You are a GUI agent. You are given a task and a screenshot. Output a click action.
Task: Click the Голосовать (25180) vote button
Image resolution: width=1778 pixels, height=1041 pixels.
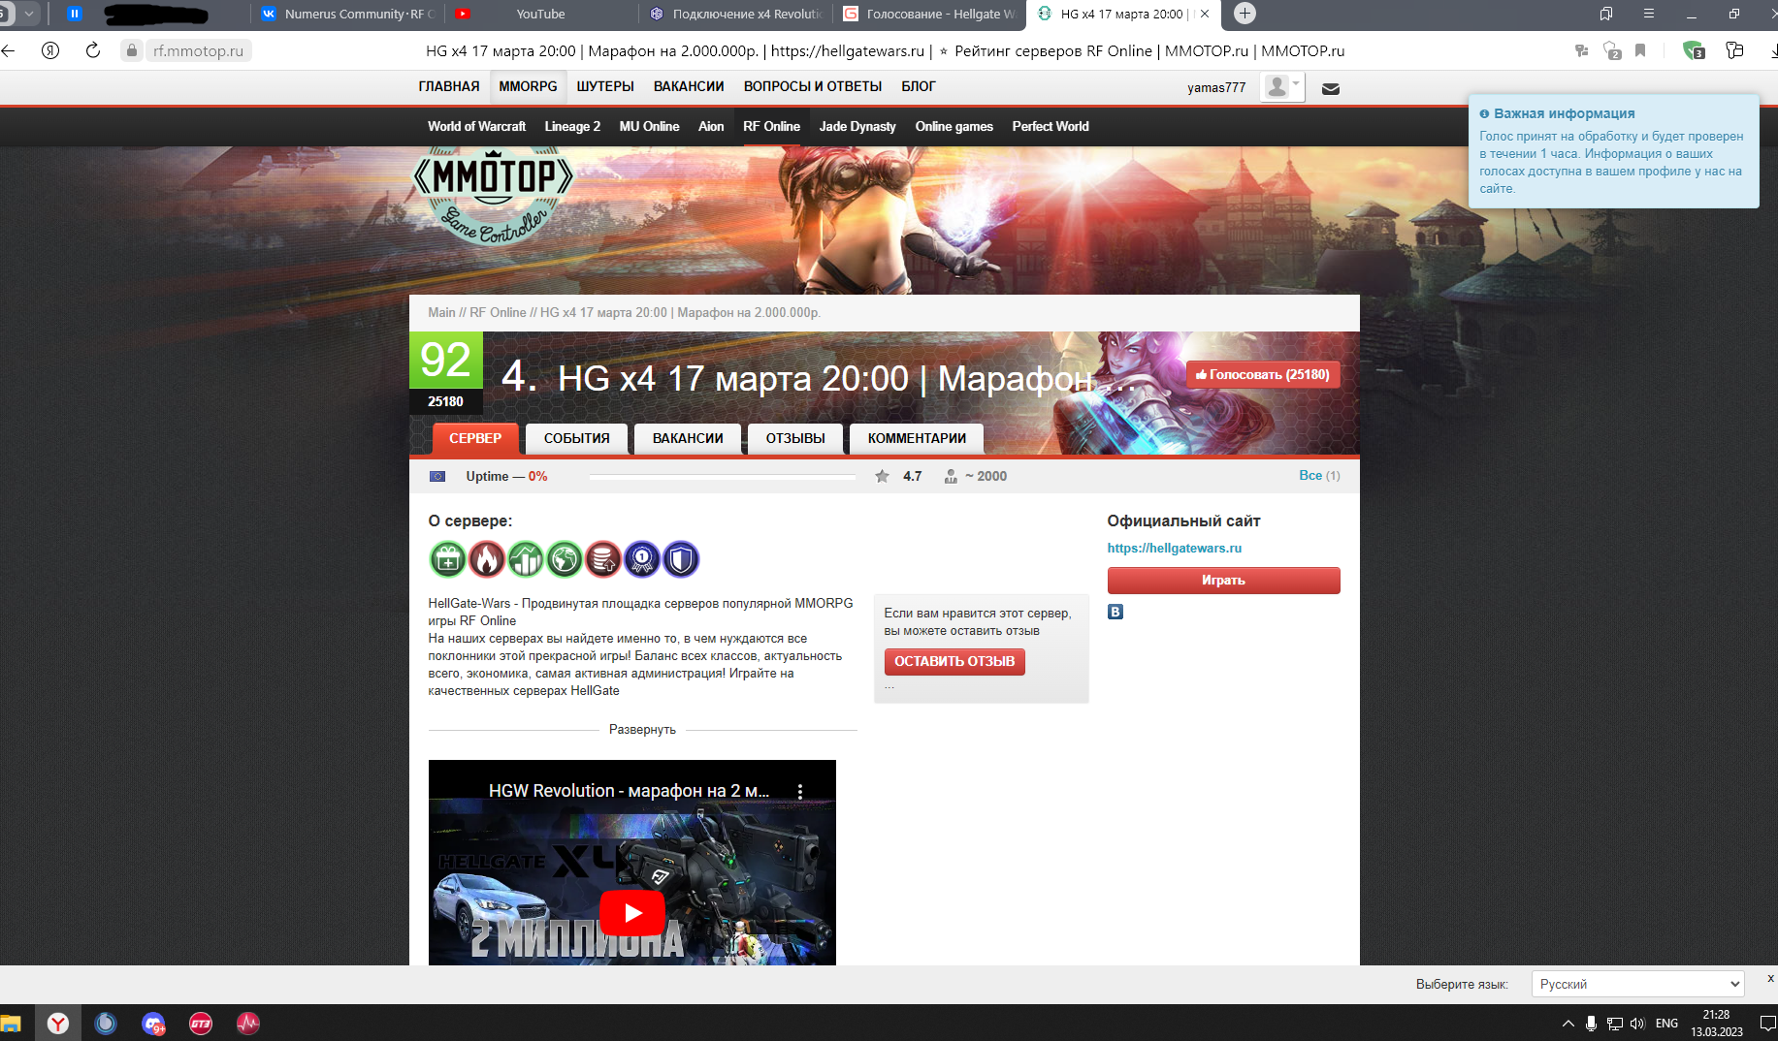[x=1263, y=374]
